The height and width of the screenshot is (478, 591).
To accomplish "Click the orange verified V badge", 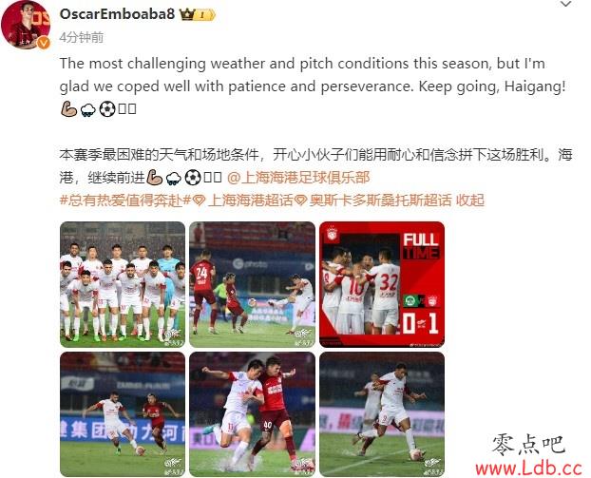I will pos(44,43).
